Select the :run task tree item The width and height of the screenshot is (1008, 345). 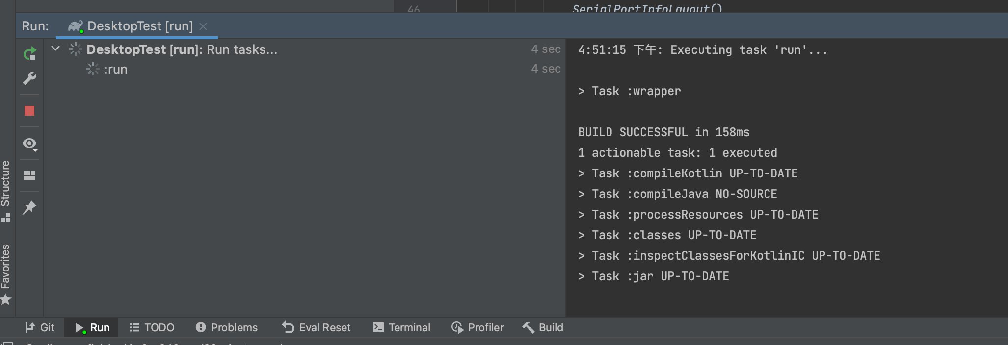[x=115, y=70]
